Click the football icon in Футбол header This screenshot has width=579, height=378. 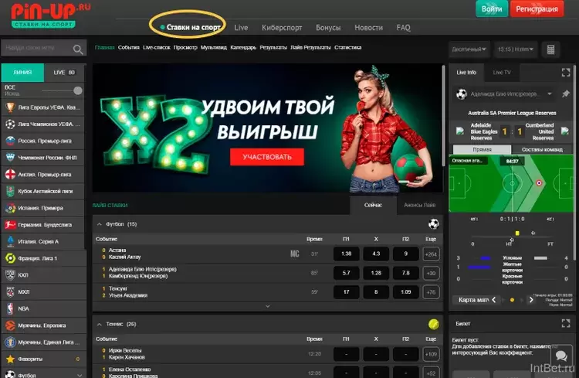click(434, 223)
